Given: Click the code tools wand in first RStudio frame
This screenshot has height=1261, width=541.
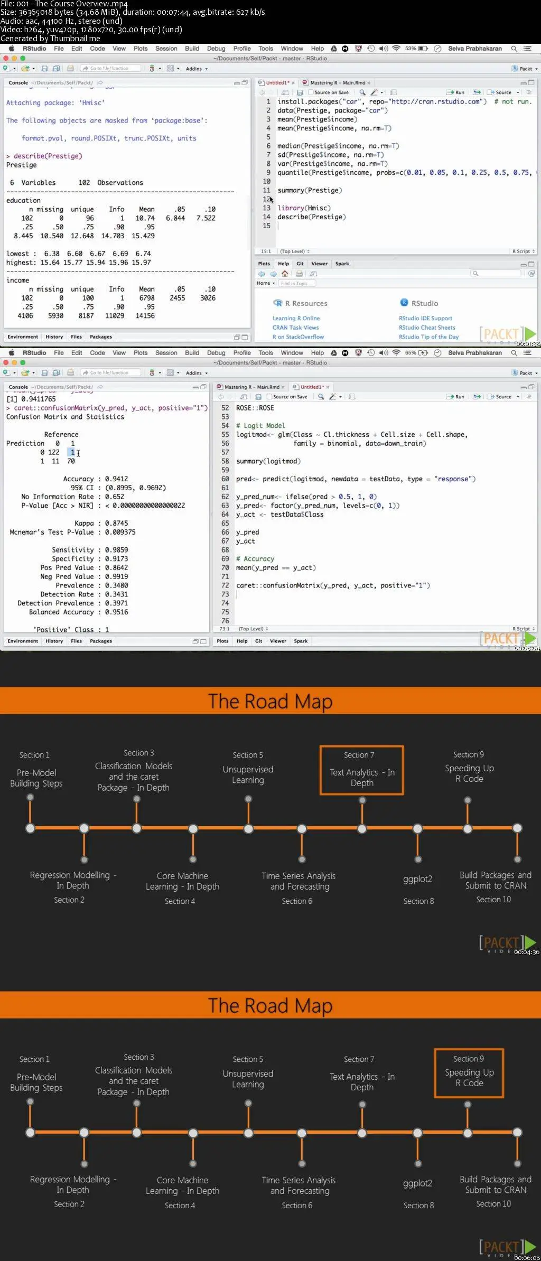Looking at the screenshot, I should [x=374, y=92].
